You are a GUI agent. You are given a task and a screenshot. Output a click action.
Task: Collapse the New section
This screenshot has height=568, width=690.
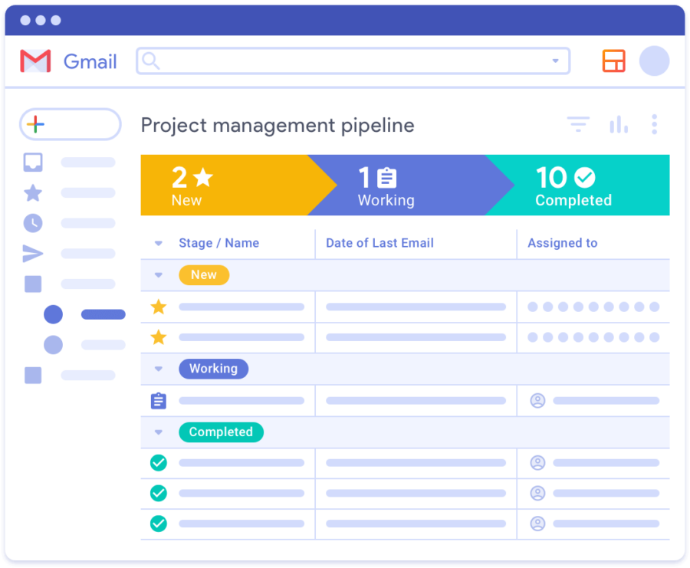(159, 274)
